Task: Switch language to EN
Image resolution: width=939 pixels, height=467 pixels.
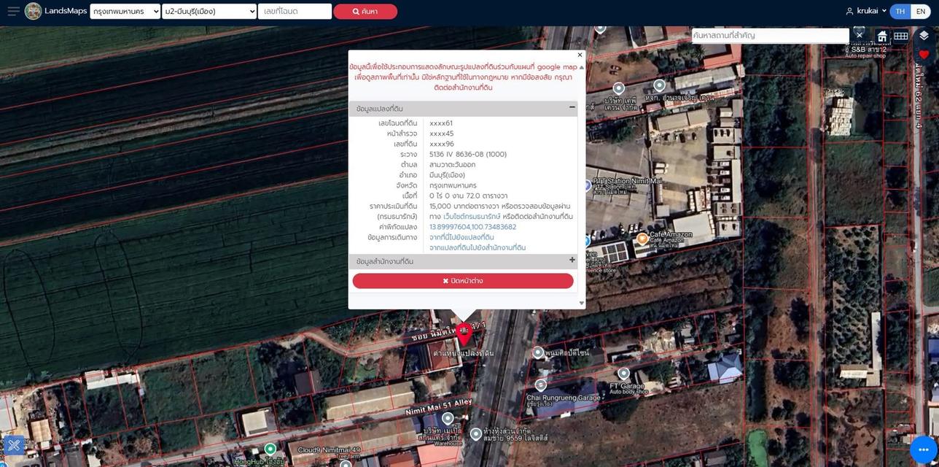Action: 920,11
